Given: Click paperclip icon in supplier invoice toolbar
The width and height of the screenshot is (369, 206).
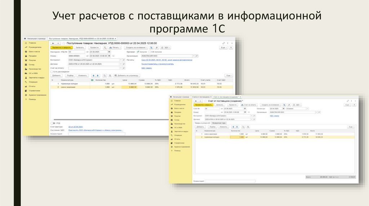Looking at the screenshot, I should pyautogui.click(x=289, y=105).
